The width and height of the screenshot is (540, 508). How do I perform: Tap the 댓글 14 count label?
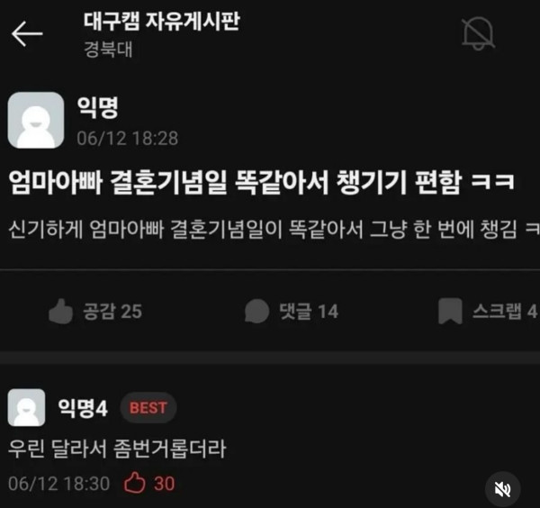pos(309,312)
